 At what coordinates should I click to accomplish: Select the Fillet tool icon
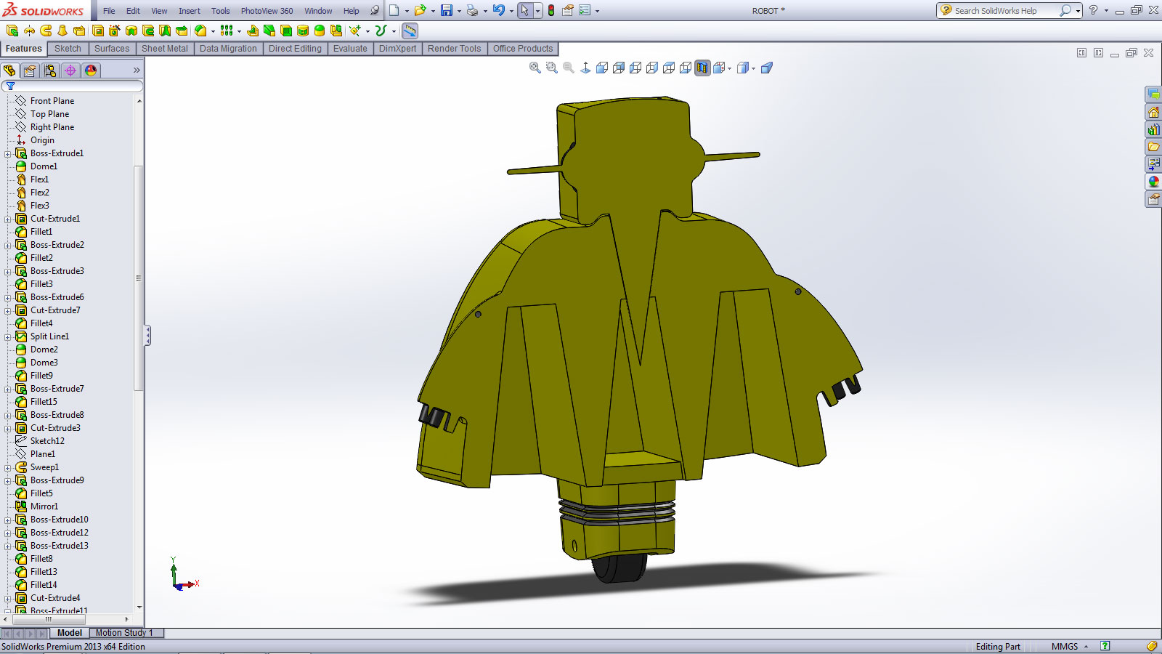coord(200,31)
